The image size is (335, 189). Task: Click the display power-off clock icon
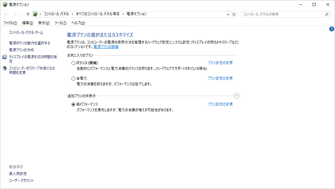coord(4,57)
